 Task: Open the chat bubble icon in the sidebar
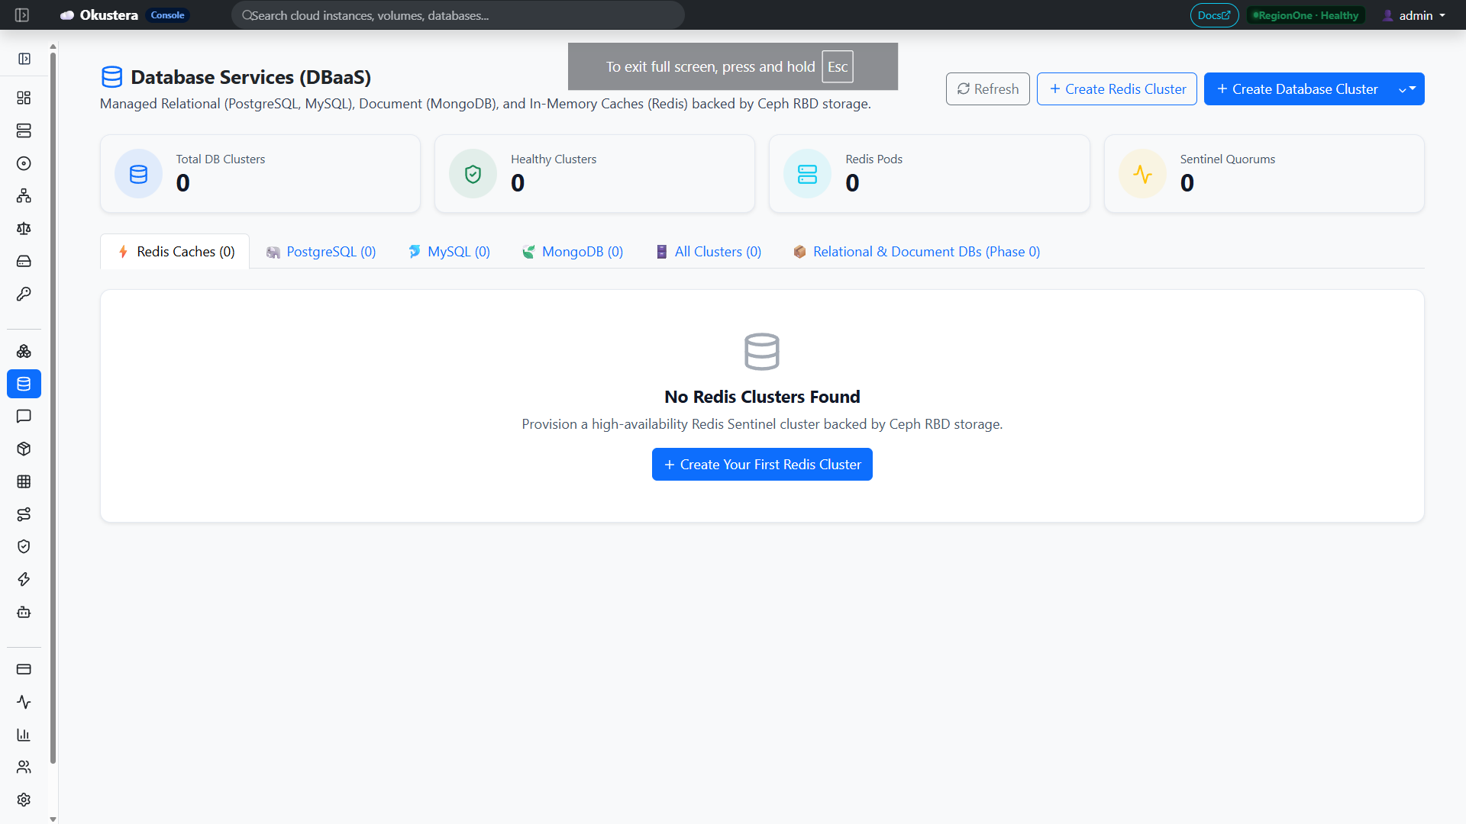click(24, 416)
